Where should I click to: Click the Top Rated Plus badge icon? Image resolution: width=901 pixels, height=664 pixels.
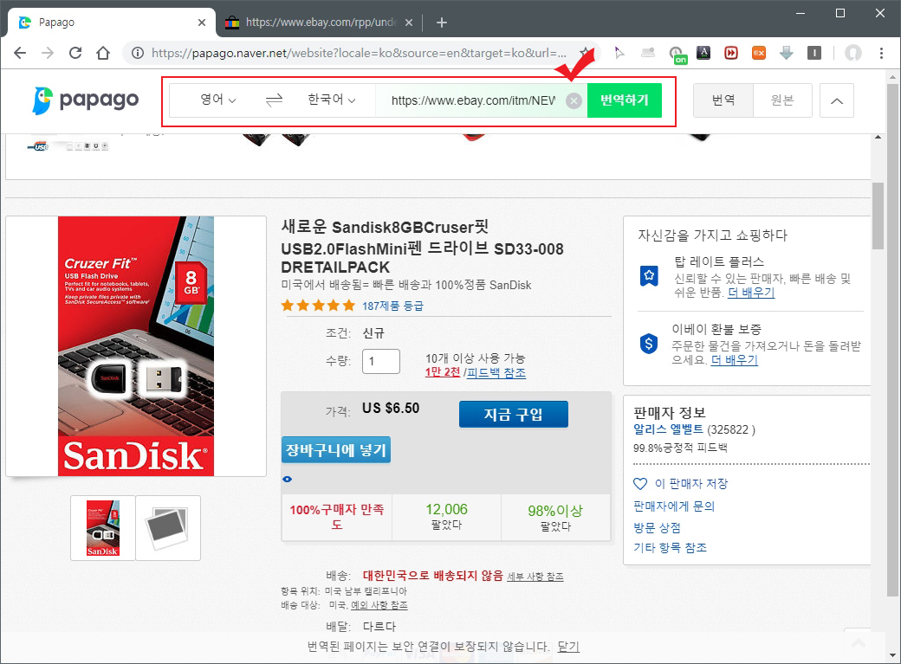(x=649, y=275)
